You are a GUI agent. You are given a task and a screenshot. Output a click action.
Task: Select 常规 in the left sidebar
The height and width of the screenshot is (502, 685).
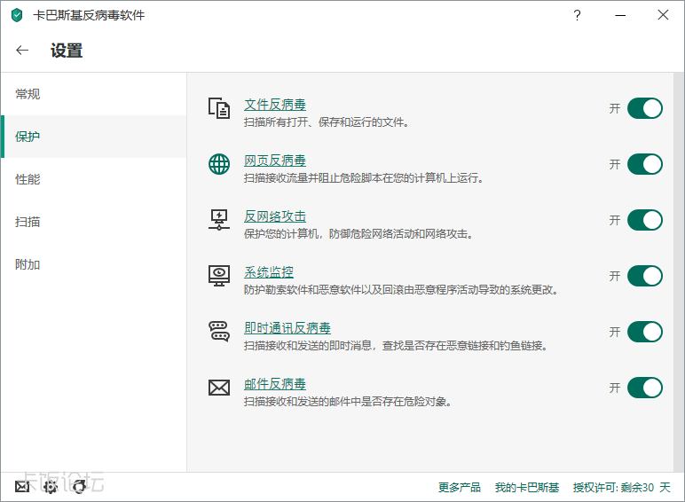[28, 94]
